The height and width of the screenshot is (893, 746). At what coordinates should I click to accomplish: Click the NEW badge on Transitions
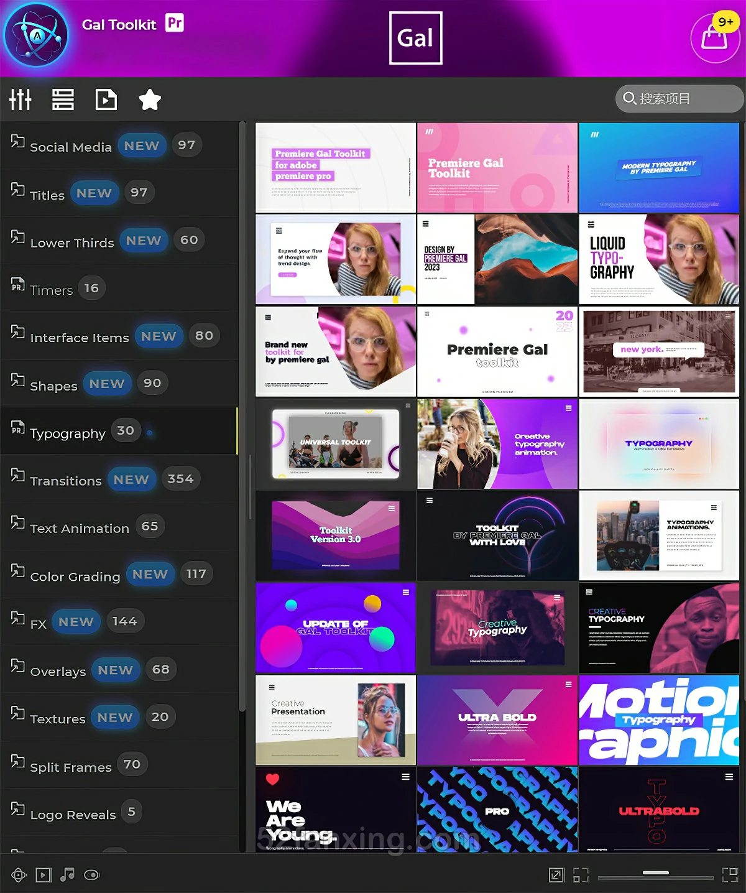[131, 479]
